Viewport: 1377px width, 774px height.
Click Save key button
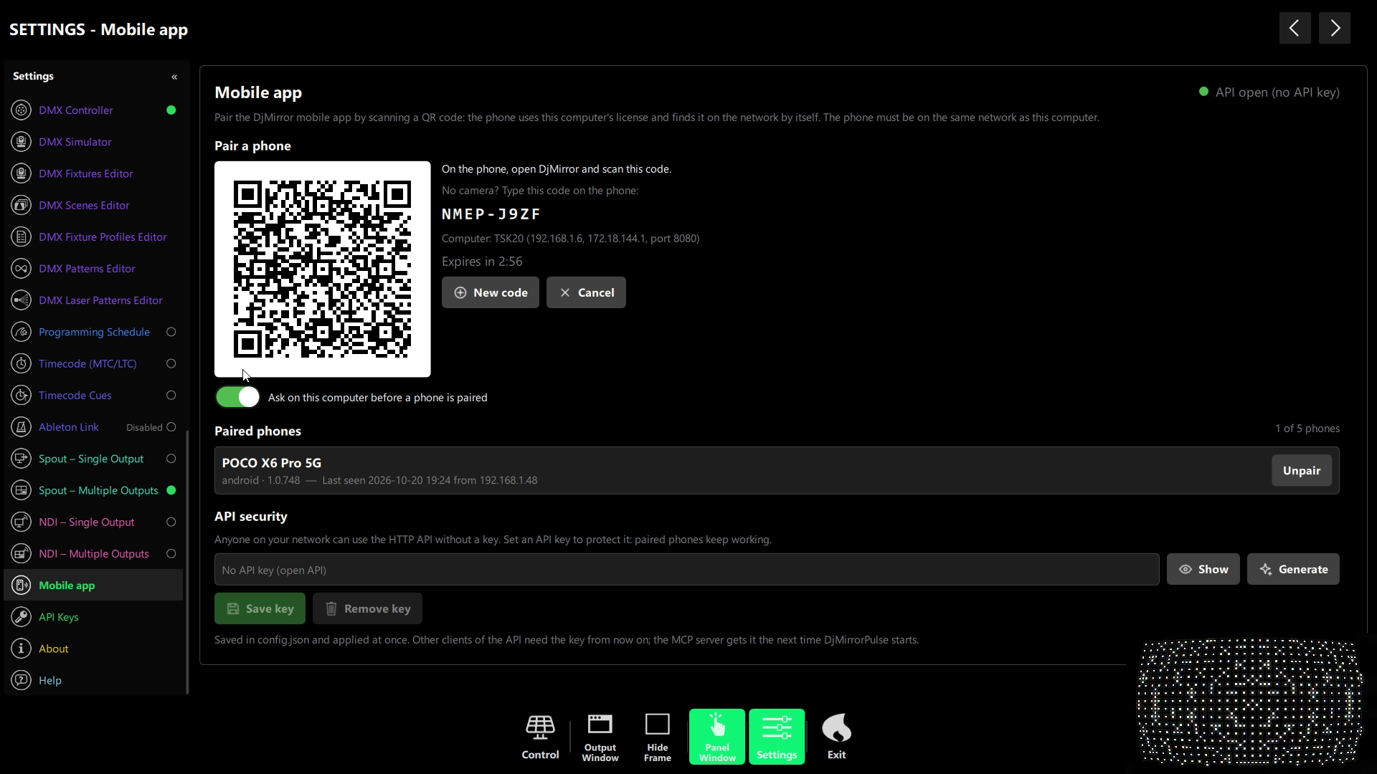click(260, 608)
